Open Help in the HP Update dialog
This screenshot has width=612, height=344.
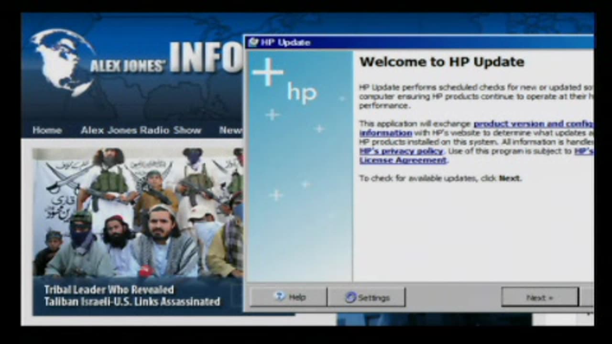[x=288, y=297]
